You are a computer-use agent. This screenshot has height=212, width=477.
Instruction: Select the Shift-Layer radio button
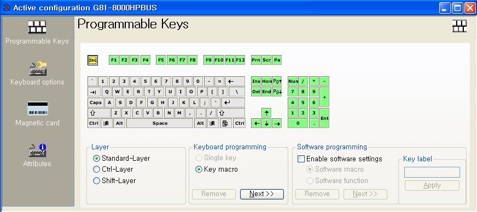(x=114, y=181)
